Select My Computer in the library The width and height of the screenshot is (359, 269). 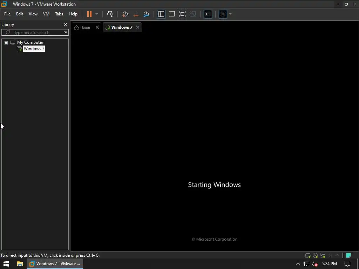(x=30, y=42)
